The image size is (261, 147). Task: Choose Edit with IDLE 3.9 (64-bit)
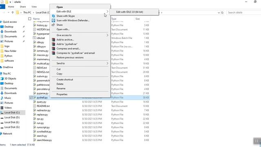130,12
